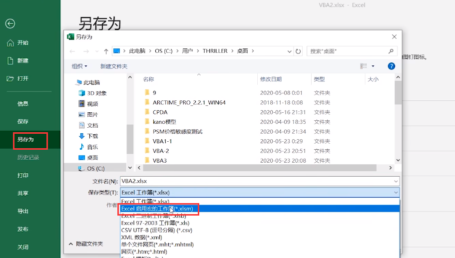
Task: Click the computer icon in address bar
Action: (117, 51)
